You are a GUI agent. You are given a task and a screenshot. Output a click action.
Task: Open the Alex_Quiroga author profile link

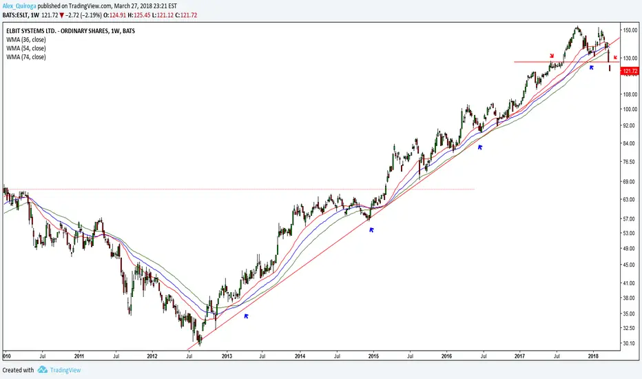pyautogui.click(x=19, y=6)
